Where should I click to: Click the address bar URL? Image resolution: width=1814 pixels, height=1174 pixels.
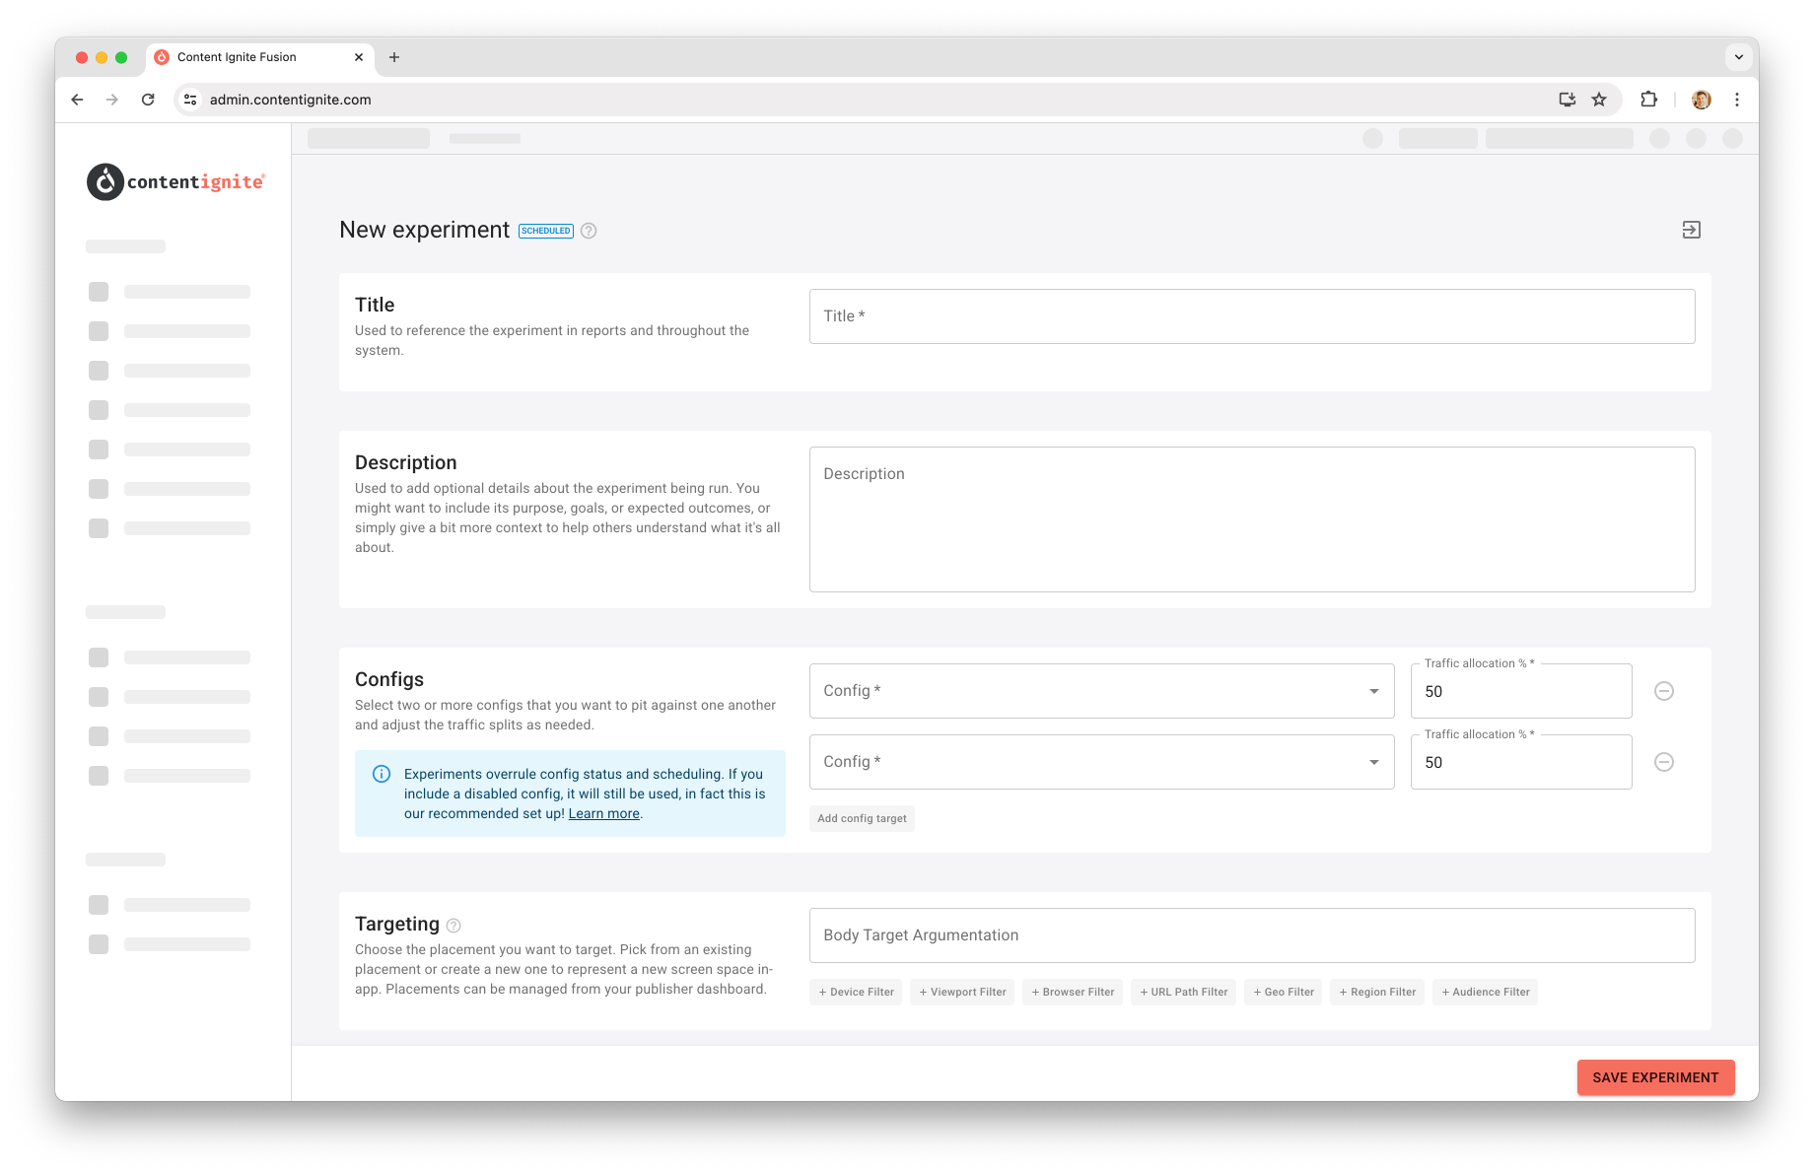(x=290, y=100)
